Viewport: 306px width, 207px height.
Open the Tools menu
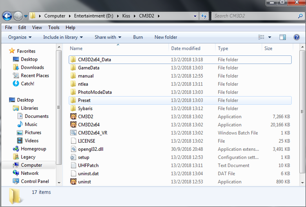coord(54,27)
